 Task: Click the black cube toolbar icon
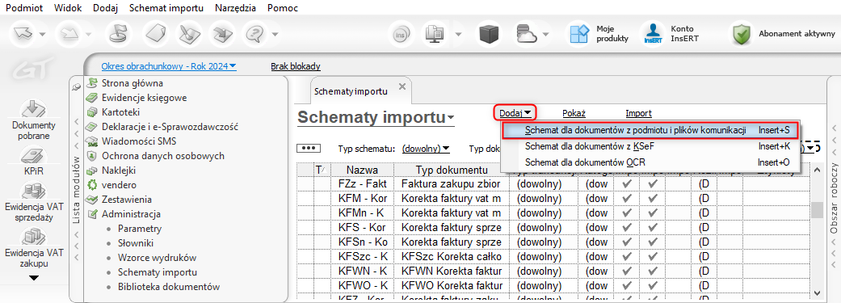pos(489,34)
